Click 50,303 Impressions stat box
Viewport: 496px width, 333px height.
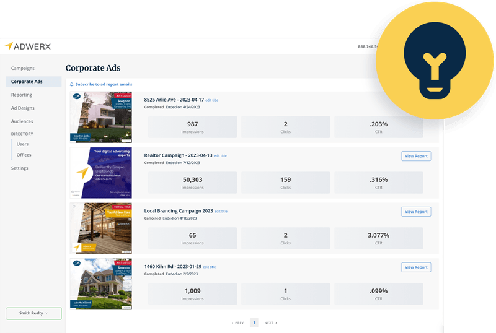pos(192,183)
